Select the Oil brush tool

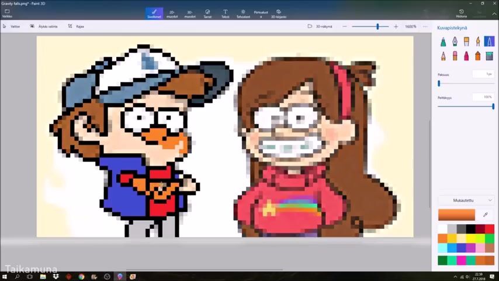466,42
